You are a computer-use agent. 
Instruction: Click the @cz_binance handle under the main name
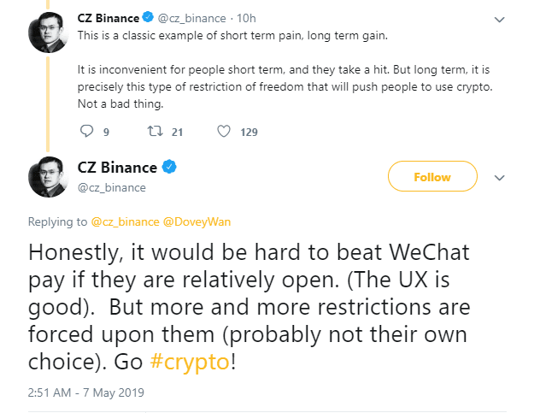tap(111, 187)
